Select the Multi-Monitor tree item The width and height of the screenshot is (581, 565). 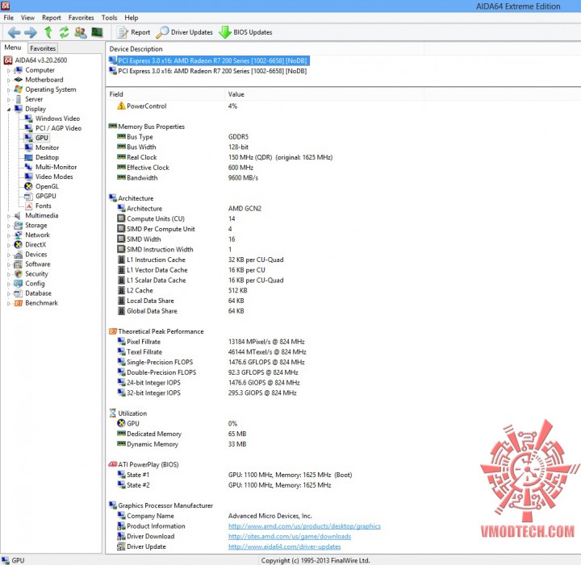pos(51,167)
